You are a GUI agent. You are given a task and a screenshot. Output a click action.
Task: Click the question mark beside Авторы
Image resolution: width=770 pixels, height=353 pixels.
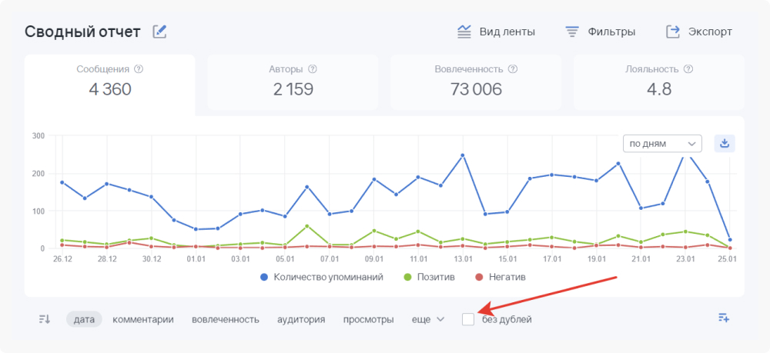[313, 69]
